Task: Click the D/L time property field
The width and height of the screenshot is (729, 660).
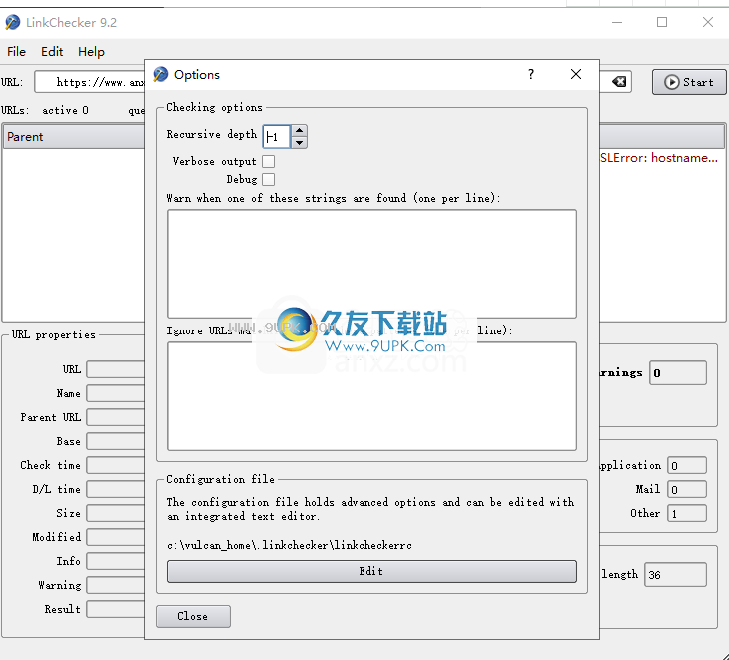Action: pyautogui.click(x=115, y=489)
